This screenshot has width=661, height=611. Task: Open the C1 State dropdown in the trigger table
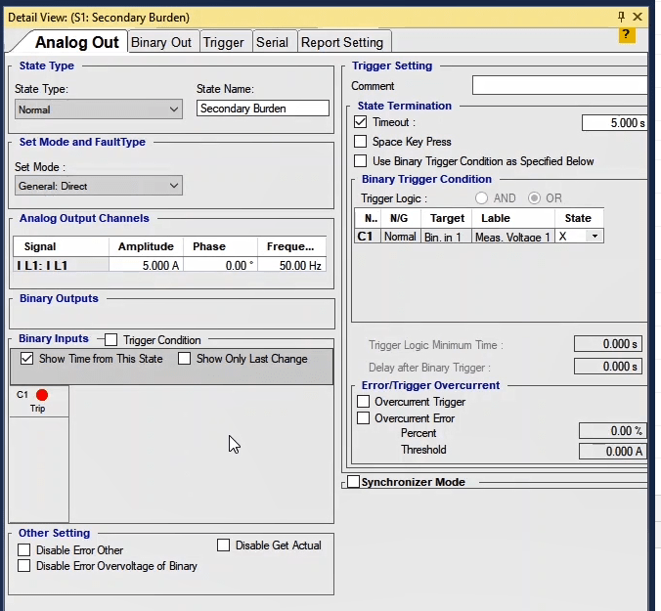tap(595, 237)
